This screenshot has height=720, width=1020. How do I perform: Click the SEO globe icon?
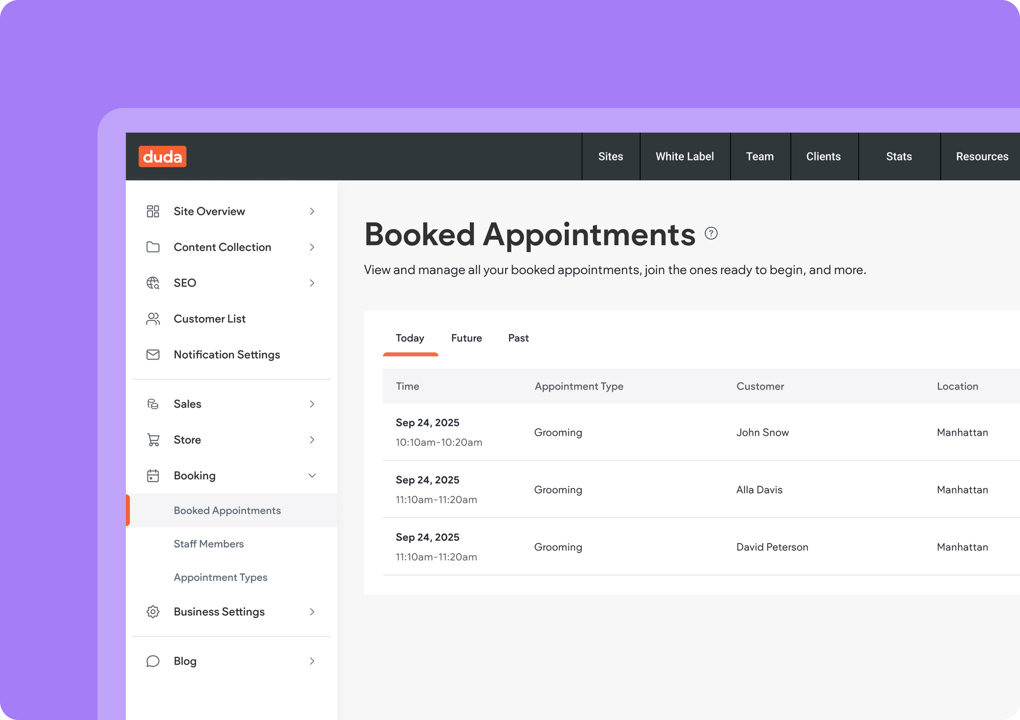tap(153, 283)
